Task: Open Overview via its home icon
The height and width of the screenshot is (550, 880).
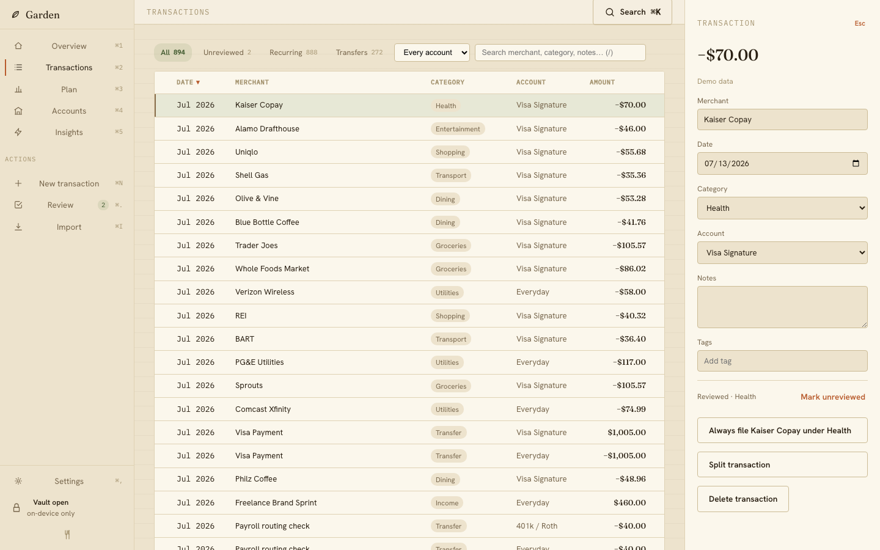Action: pyautogui.click(x=18, y=46)
